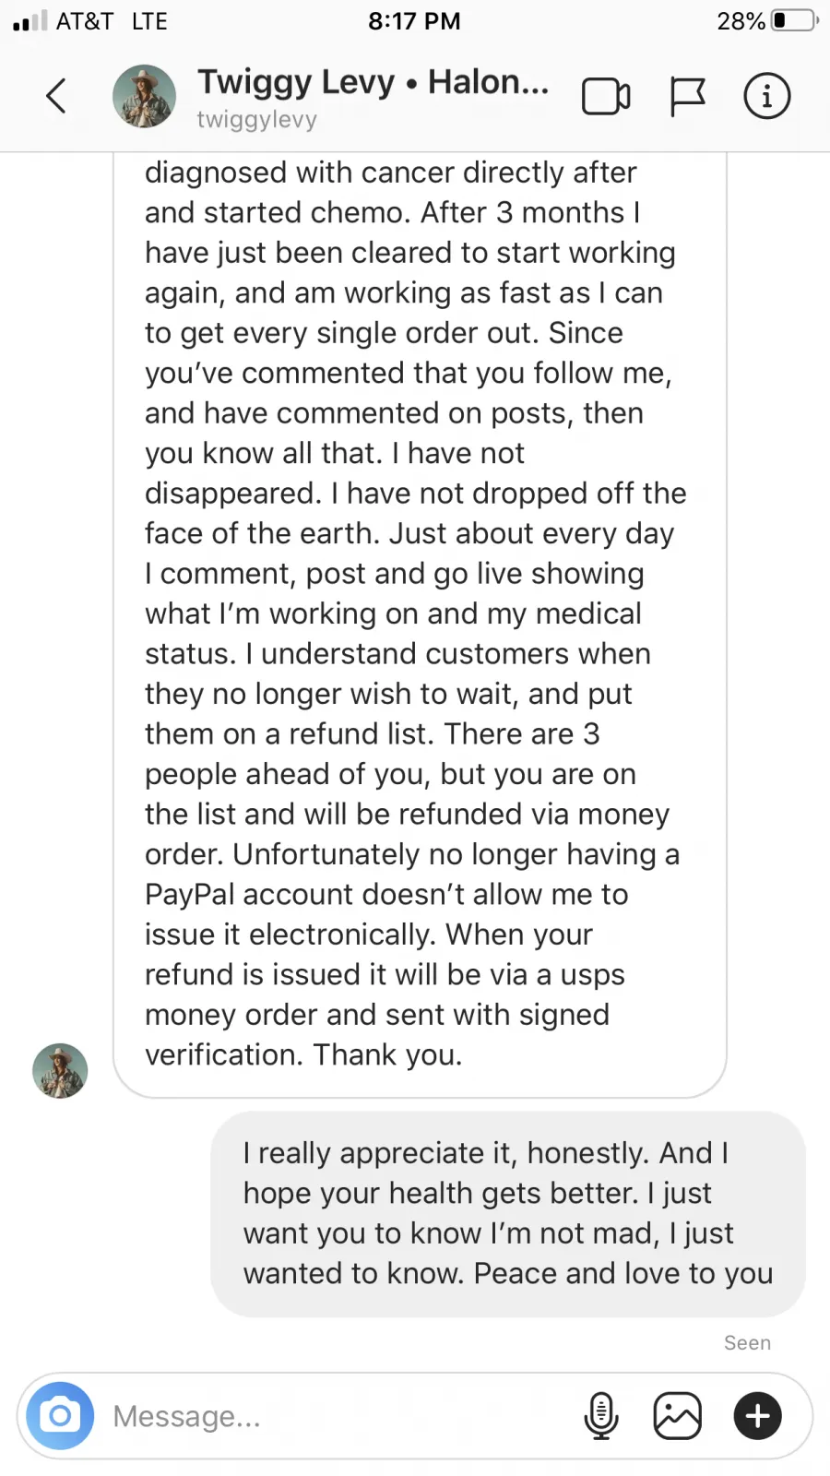Open the photo gallery picker icon

coord(678,1415)
